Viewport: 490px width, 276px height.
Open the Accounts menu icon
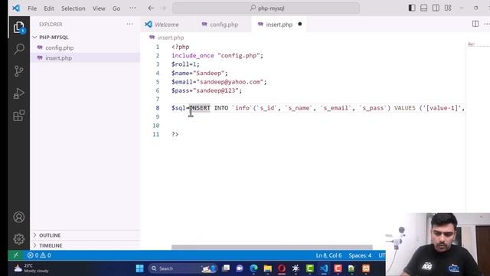[18, 217]
